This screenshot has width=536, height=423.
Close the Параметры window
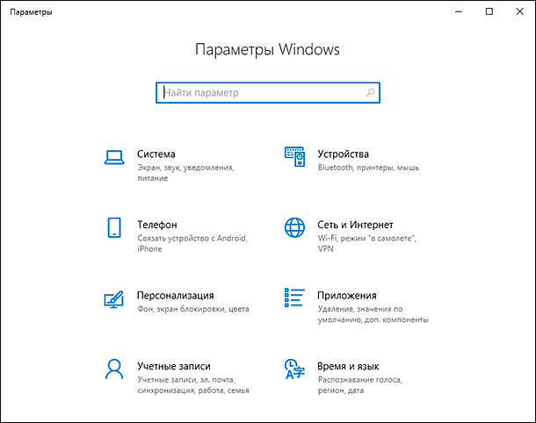[519, 12]
